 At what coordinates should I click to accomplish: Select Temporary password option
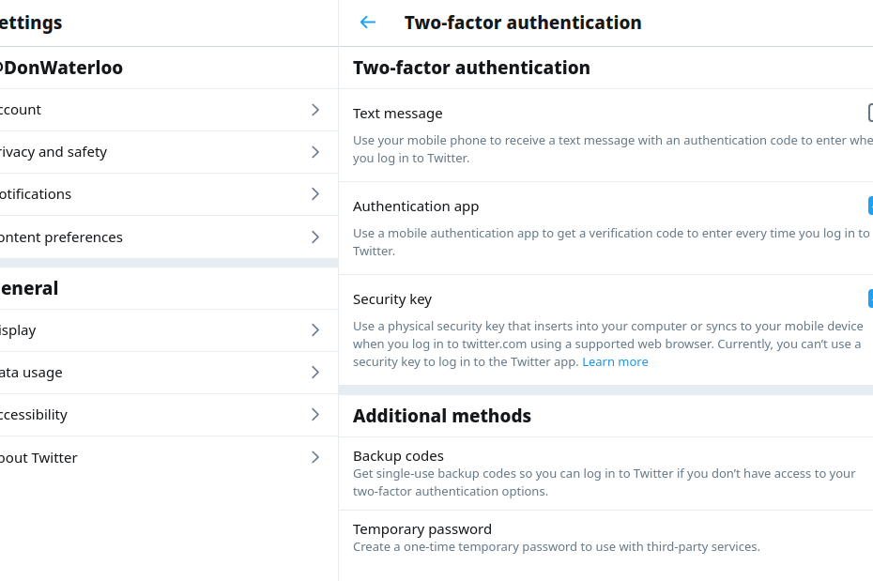[x=421, y=529]
